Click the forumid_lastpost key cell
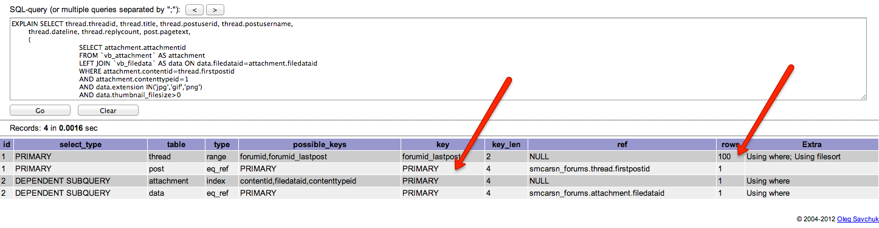The width and height of the screenshot is (879, 228). (442, 156)
